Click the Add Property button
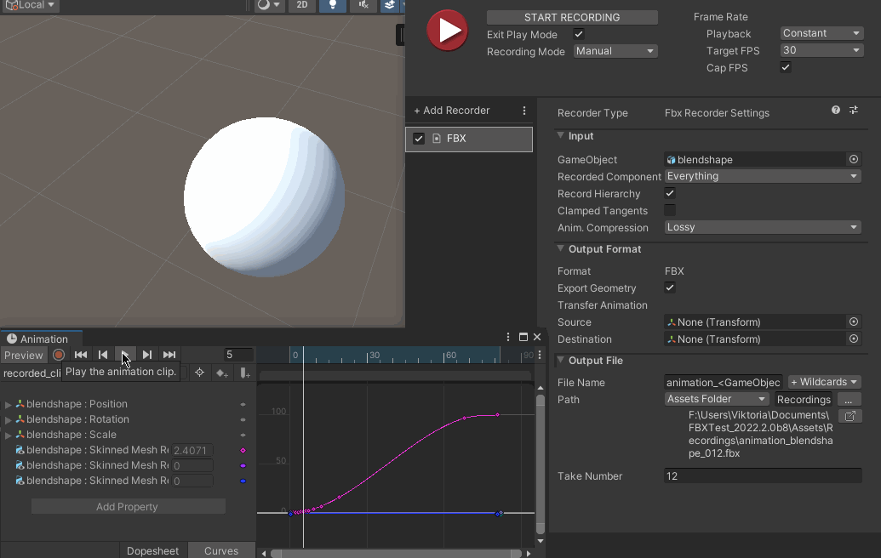Viewport: 881px width, 558px height. pos(128,506)
